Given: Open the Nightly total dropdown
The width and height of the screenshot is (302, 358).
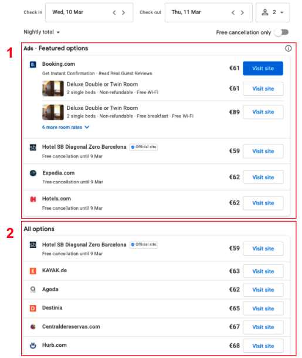Looking at the screenshot, I should pyautogui.click(x=42, y=32).
